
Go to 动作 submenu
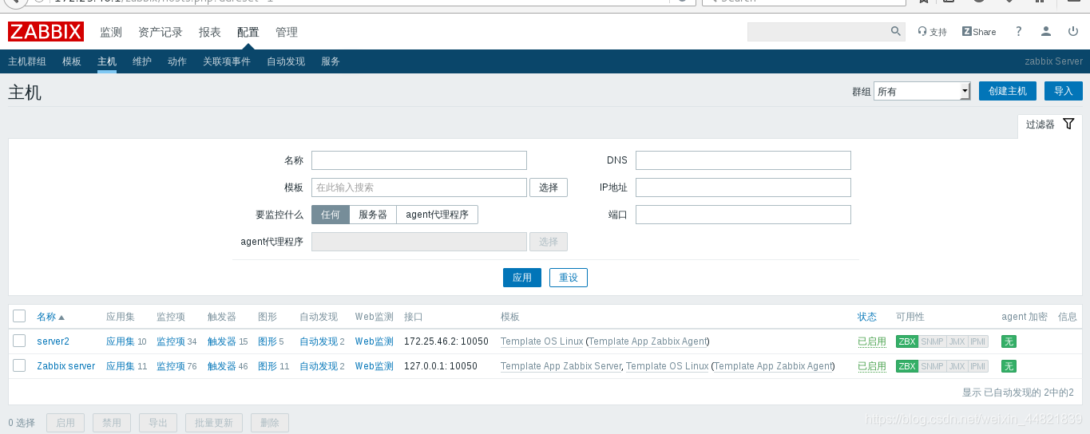click(177, 61)
